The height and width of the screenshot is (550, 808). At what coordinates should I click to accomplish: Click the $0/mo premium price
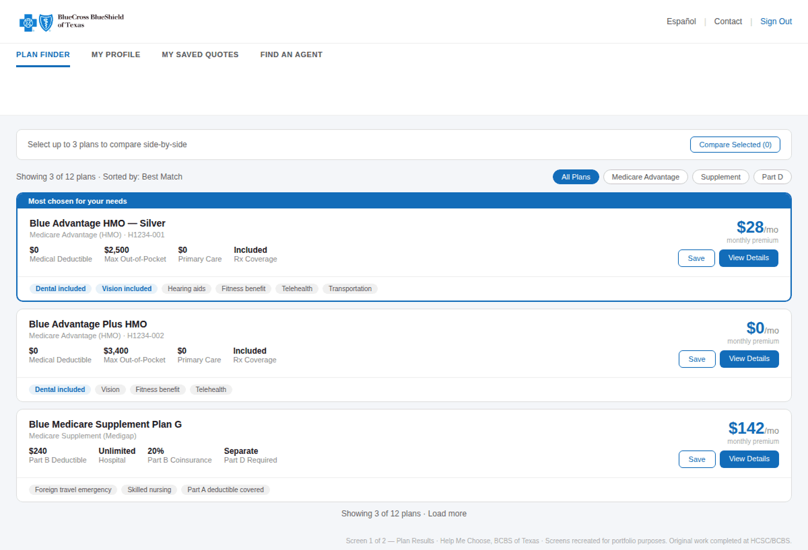[x=762, y=328]
